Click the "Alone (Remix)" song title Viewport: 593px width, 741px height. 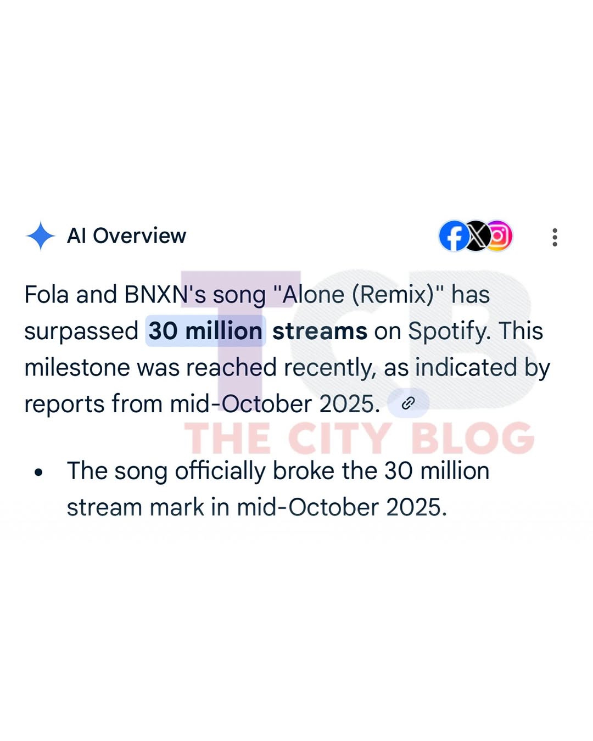pyautogui.click(x=358, y=295)
